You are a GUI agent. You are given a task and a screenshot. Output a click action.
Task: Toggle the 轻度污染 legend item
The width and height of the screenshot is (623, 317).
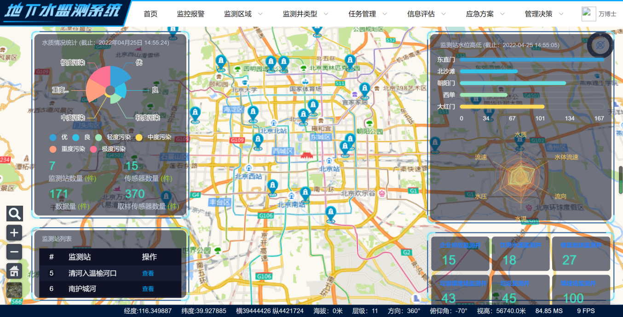point(113,137)
